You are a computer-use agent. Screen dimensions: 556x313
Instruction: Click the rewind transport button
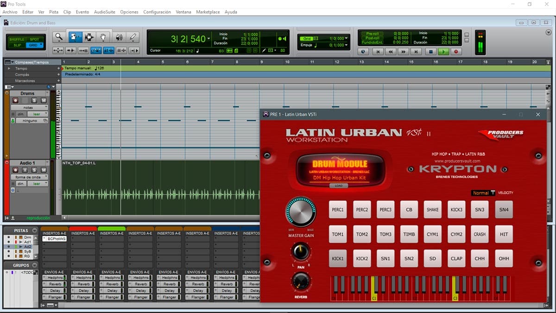tap(391, 52)
